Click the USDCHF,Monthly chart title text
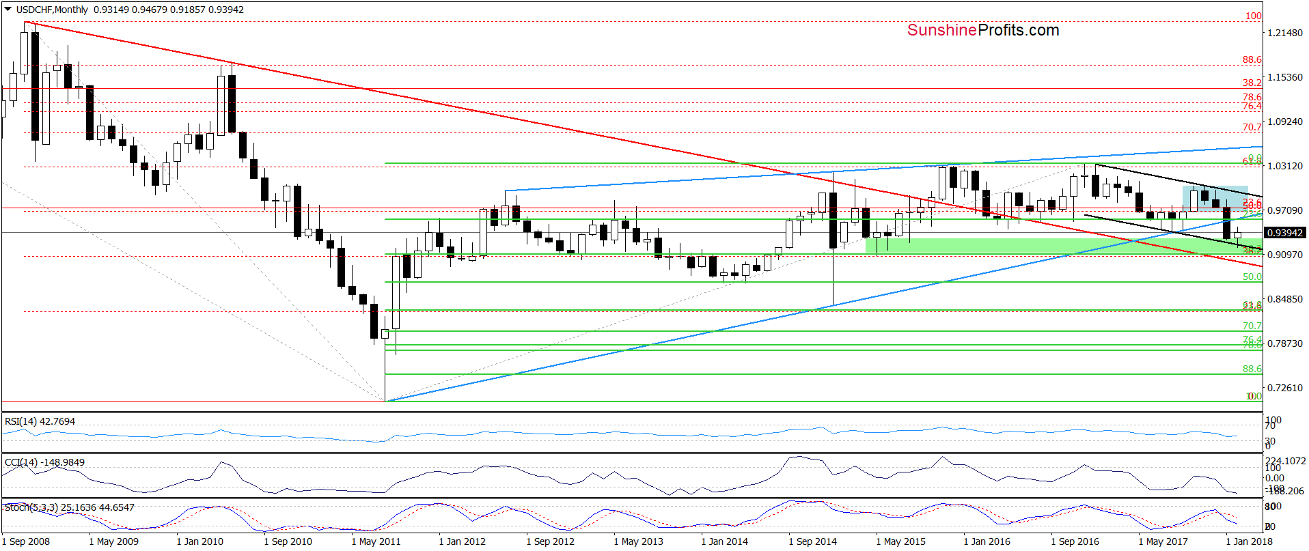Image resolution: width=1309 pixels, height=551 pixels. pos(53,10)
